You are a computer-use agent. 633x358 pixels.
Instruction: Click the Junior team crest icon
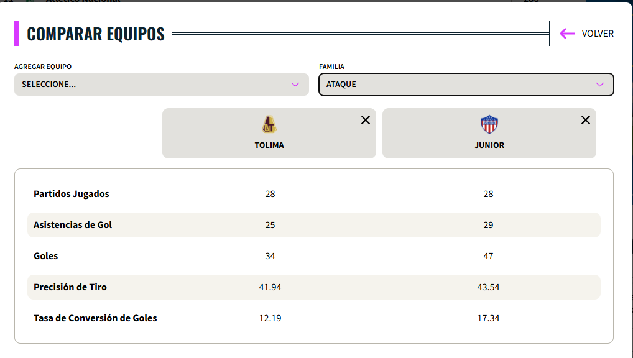click(489, 125)
